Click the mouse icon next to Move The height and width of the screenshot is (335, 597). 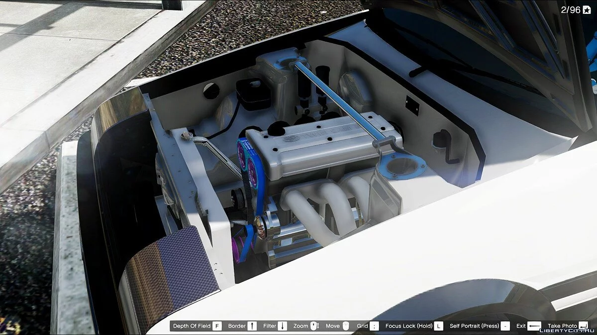point(346,326)
